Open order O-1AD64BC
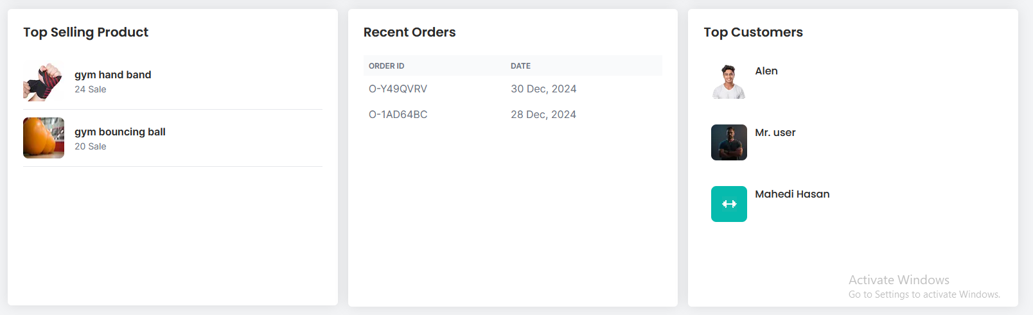This screenshot has width=1033, height=315. [398, 115]
